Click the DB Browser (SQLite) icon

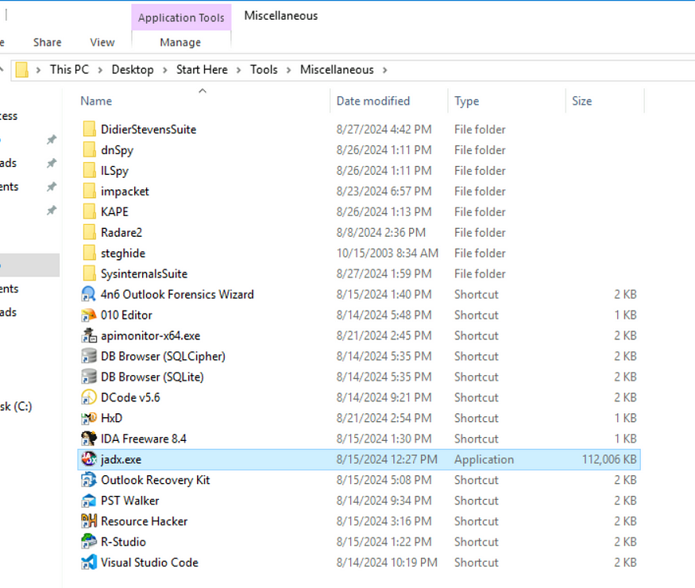89,377
